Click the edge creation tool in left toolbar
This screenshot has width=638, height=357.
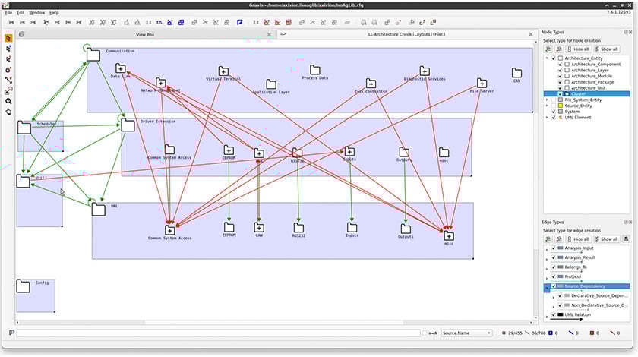tap(8, 80)
